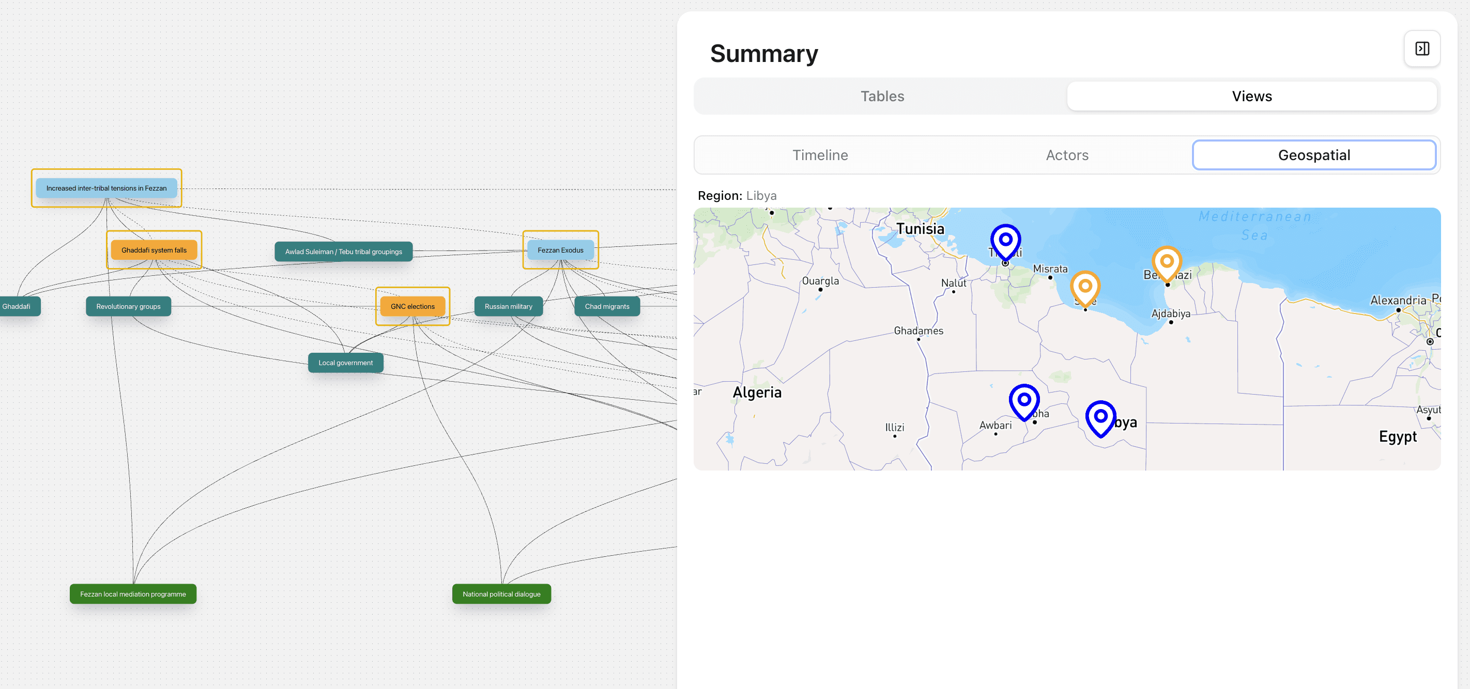Image resolution: width=1470 pixels, height=689 pixels.
Task: Click the Nalut label on map
Action: click(x=954, y=283)
